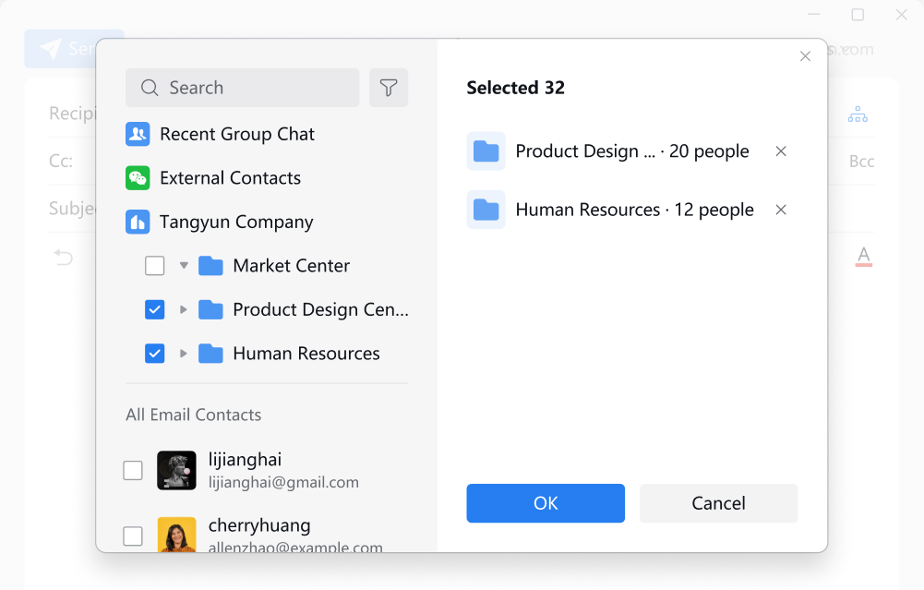
Task: Expand the Human Resources folder
Action: (x=184, y=354)
